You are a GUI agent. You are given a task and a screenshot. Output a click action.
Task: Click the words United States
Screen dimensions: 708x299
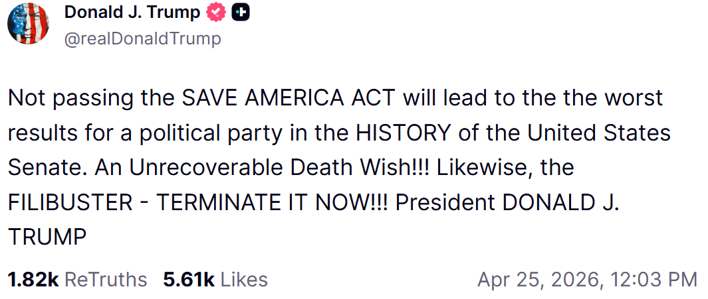(x=599, y=133)
